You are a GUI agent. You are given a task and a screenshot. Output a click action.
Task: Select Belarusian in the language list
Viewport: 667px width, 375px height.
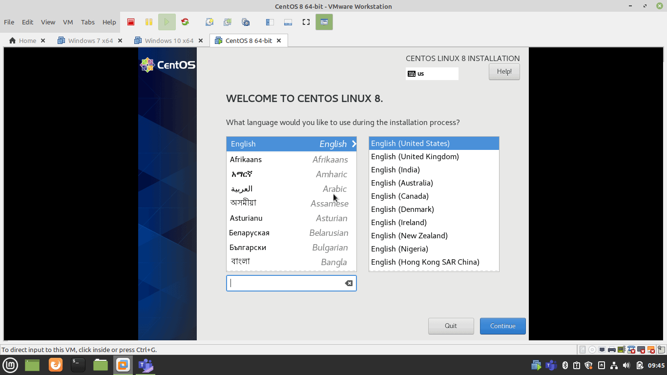click(292, 233)
